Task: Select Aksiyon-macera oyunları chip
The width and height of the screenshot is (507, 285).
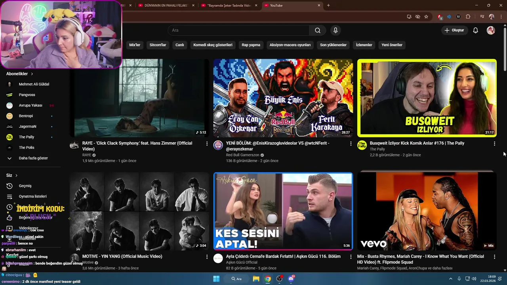Action: click(290, 45)
